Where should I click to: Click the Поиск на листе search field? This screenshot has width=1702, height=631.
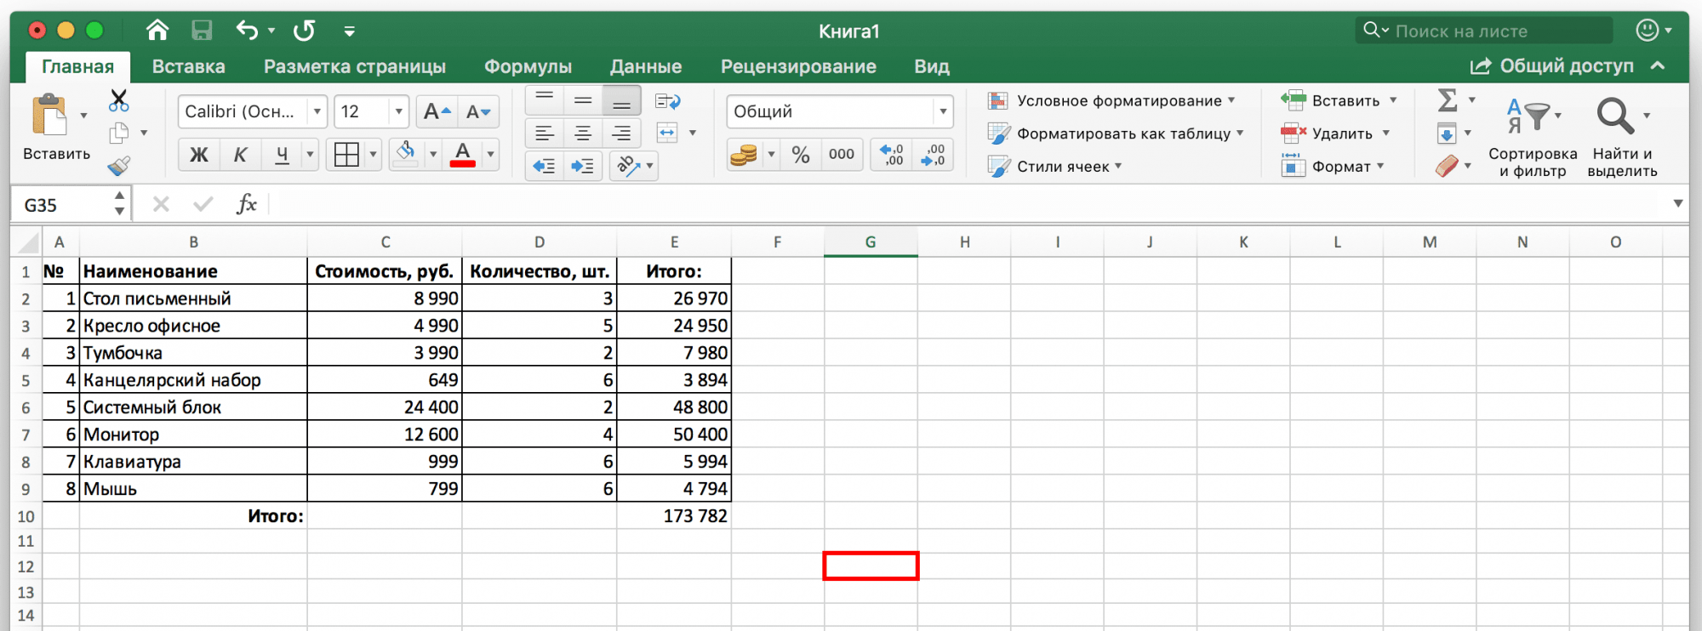click(1484, 31)
